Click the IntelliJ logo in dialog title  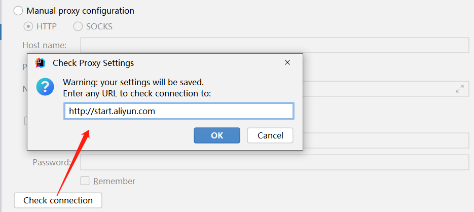coord(40,63)
